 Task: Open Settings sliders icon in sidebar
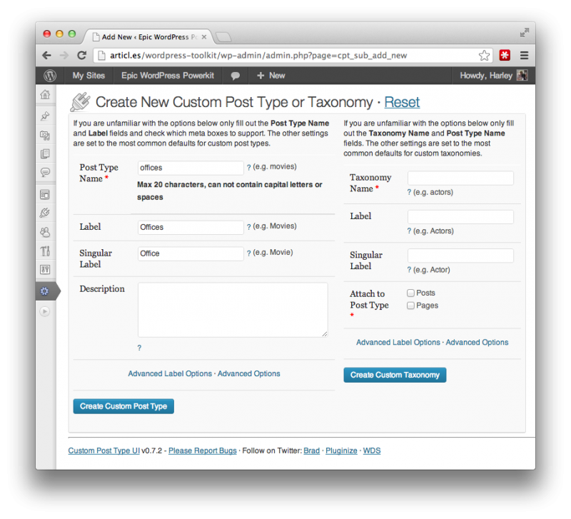tap(45, 270)
